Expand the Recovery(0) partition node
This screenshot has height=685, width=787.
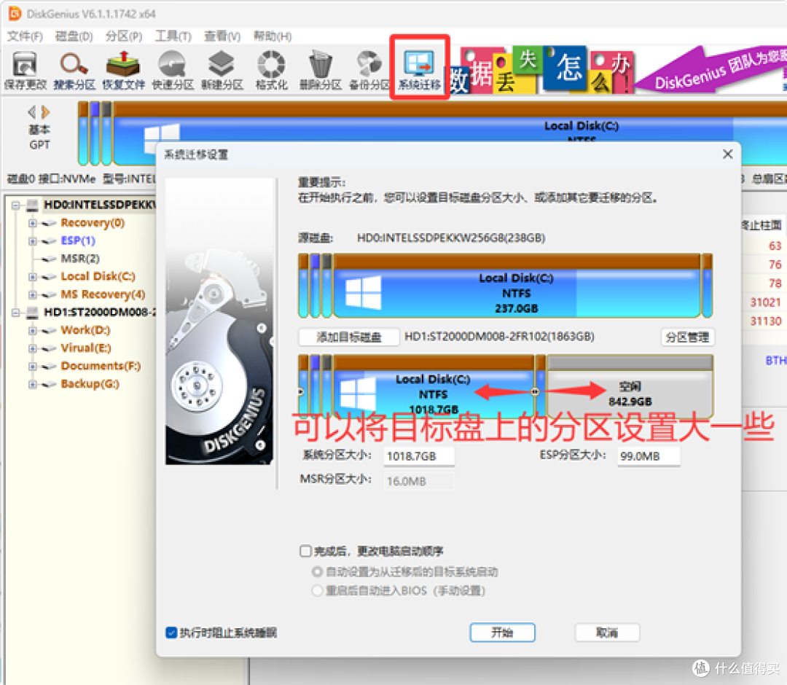(x=33, y=223)
